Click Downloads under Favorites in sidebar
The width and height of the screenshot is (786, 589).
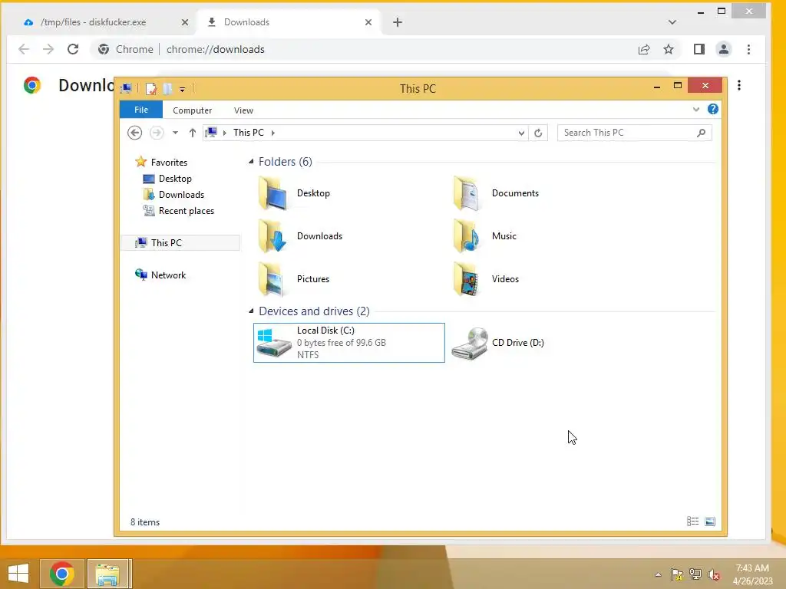tap(174, 195)
